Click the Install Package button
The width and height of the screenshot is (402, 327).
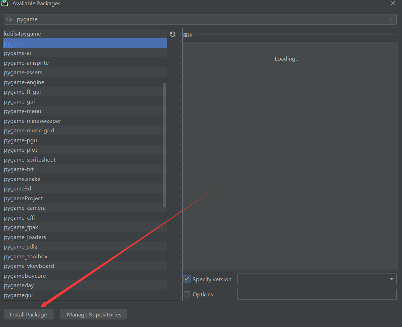pyautogui.click(x=28, y=314)
